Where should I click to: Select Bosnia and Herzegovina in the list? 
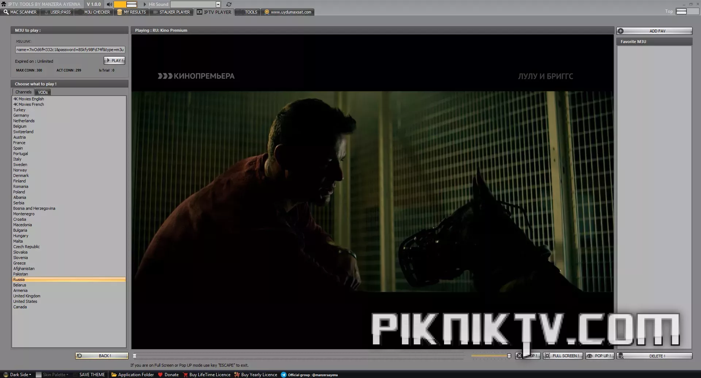(x=69, y=208)
